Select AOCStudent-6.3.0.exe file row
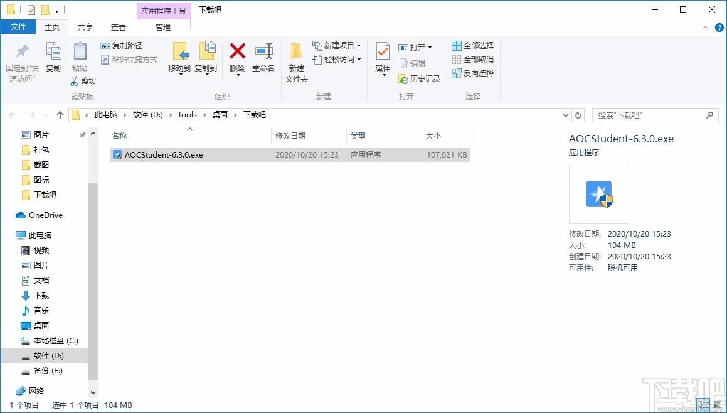This screenshot has width=727, height=413. tap(289, 155)
